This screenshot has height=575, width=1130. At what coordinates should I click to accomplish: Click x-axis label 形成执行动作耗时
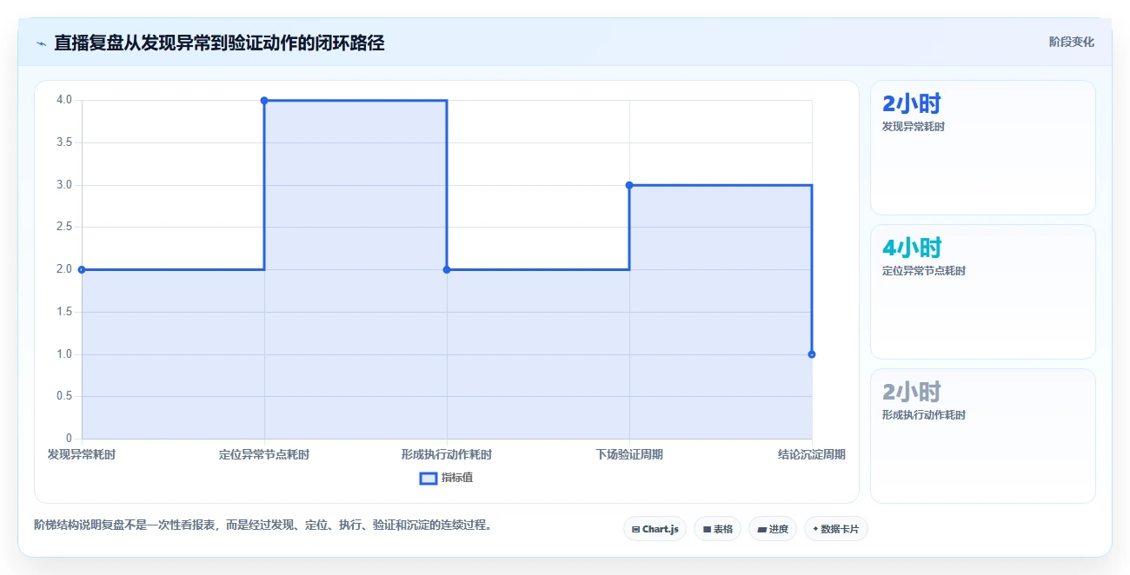pyautogui.click(x=447, y=454)
